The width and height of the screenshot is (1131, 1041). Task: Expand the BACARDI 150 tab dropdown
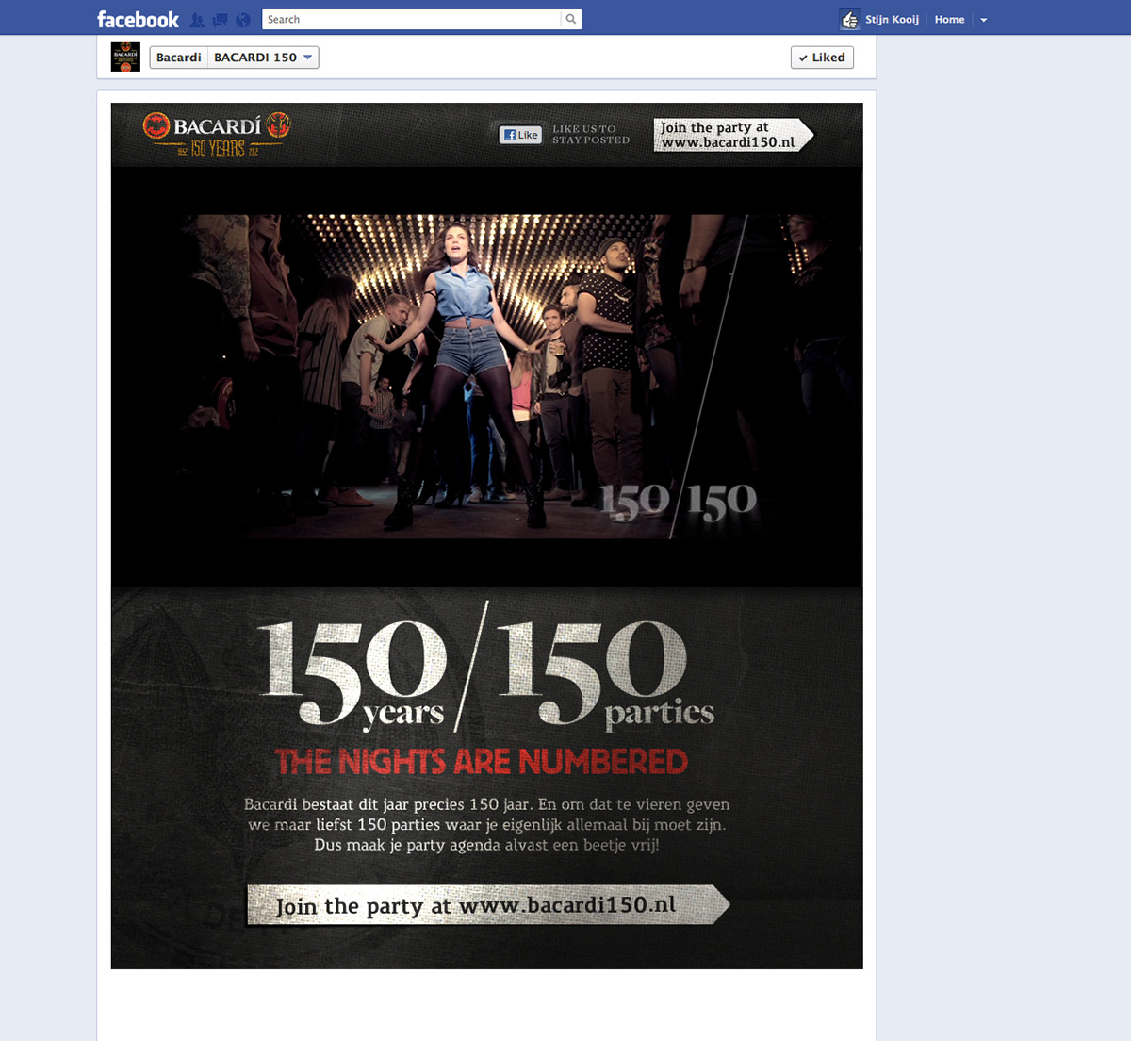[263, 58]
